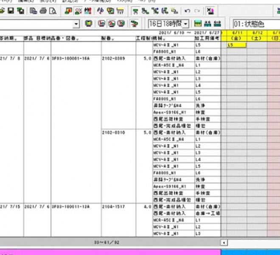This screenshot has height=255, width=280.
Task: Open print preview magnifier icon
Action: [x=53, y=10]
